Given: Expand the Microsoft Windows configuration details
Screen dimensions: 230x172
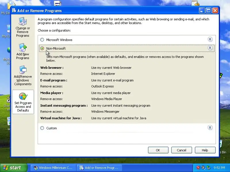Looking at the screenshot, I should coord(210,39).
